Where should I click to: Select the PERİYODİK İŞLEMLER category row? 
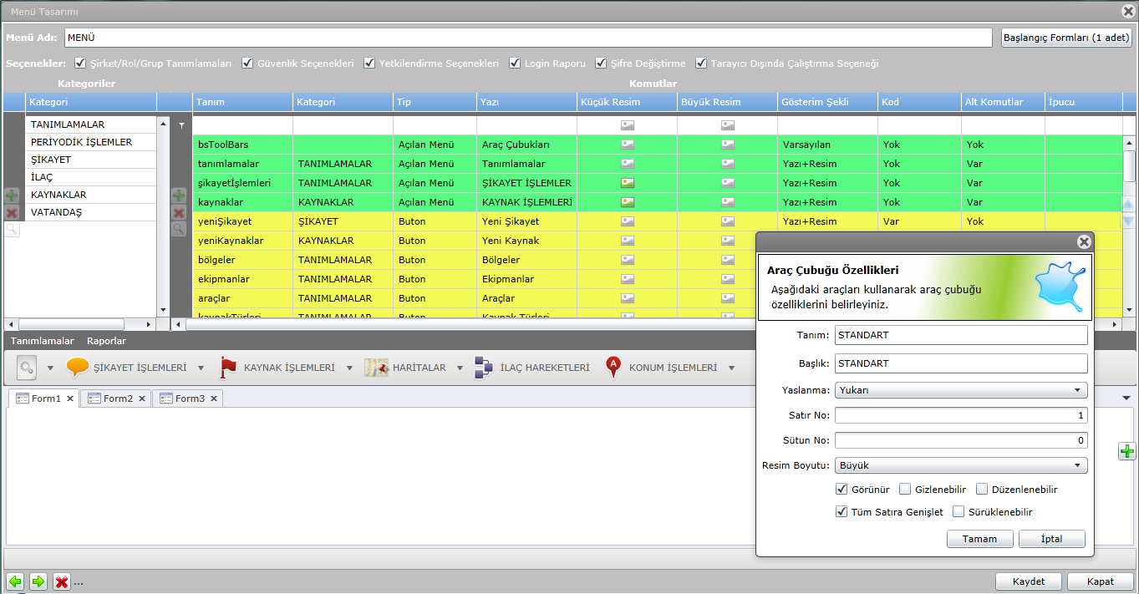pyautogui.click(x=91, y=142)
